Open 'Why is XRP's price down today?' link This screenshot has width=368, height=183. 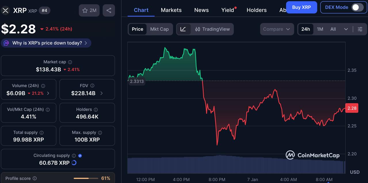(46, 43)
